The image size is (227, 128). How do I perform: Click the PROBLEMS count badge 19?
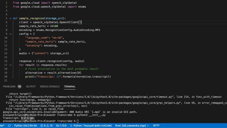point(19,87)
